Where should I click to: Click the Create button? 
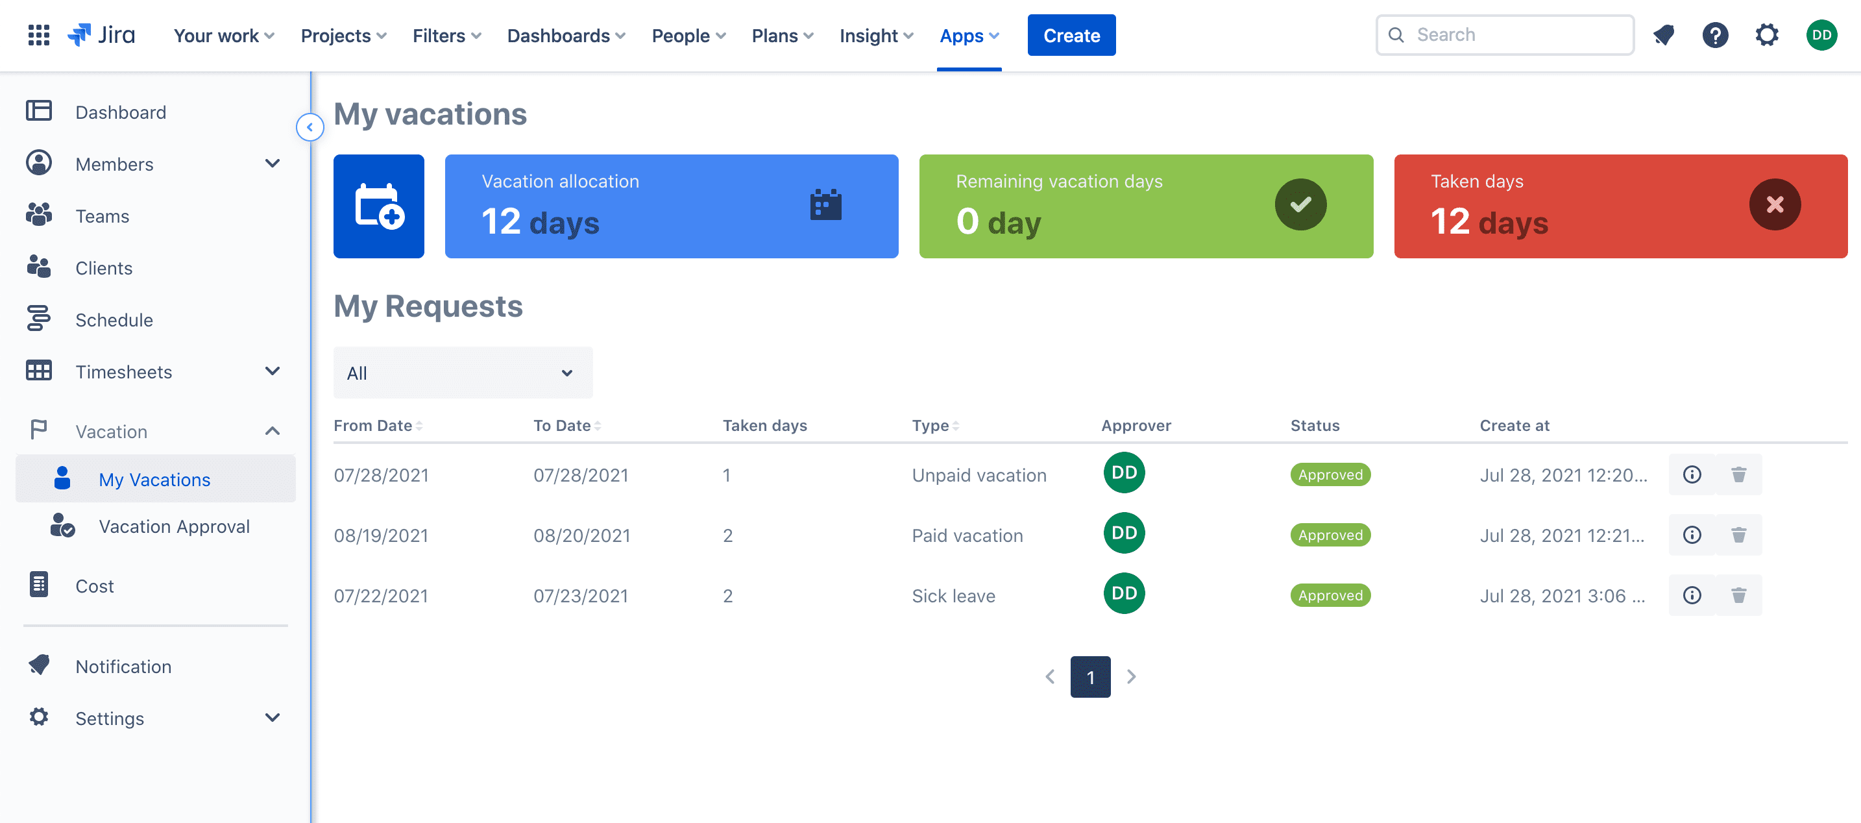(x=1071, y=36)
